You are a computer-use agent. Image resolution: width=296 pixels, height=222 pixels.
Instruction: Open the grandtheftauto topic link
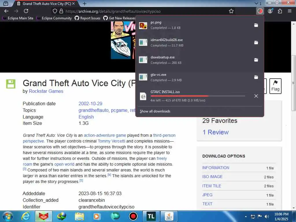pos(93,110)
